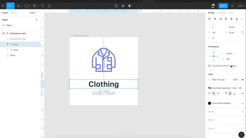Select the Mask layer

click(x=13, y=55)
